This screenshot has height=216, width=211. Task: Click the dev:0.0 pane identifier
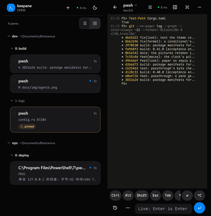[128, 10]
